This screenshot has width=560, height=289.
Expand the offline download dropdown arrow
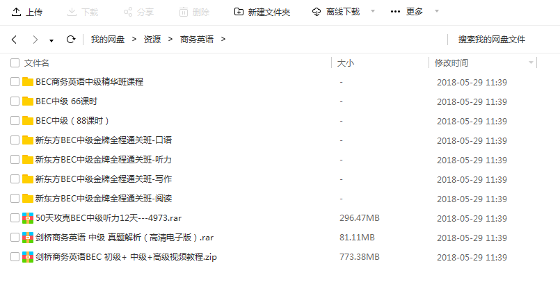pyautogui.click(x=372, y=11)
